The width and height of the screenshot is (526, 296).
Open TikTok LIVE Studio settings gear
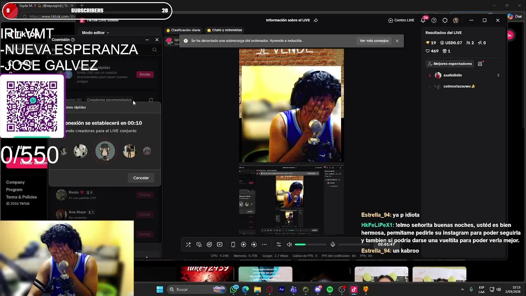[x=445, y=20]
